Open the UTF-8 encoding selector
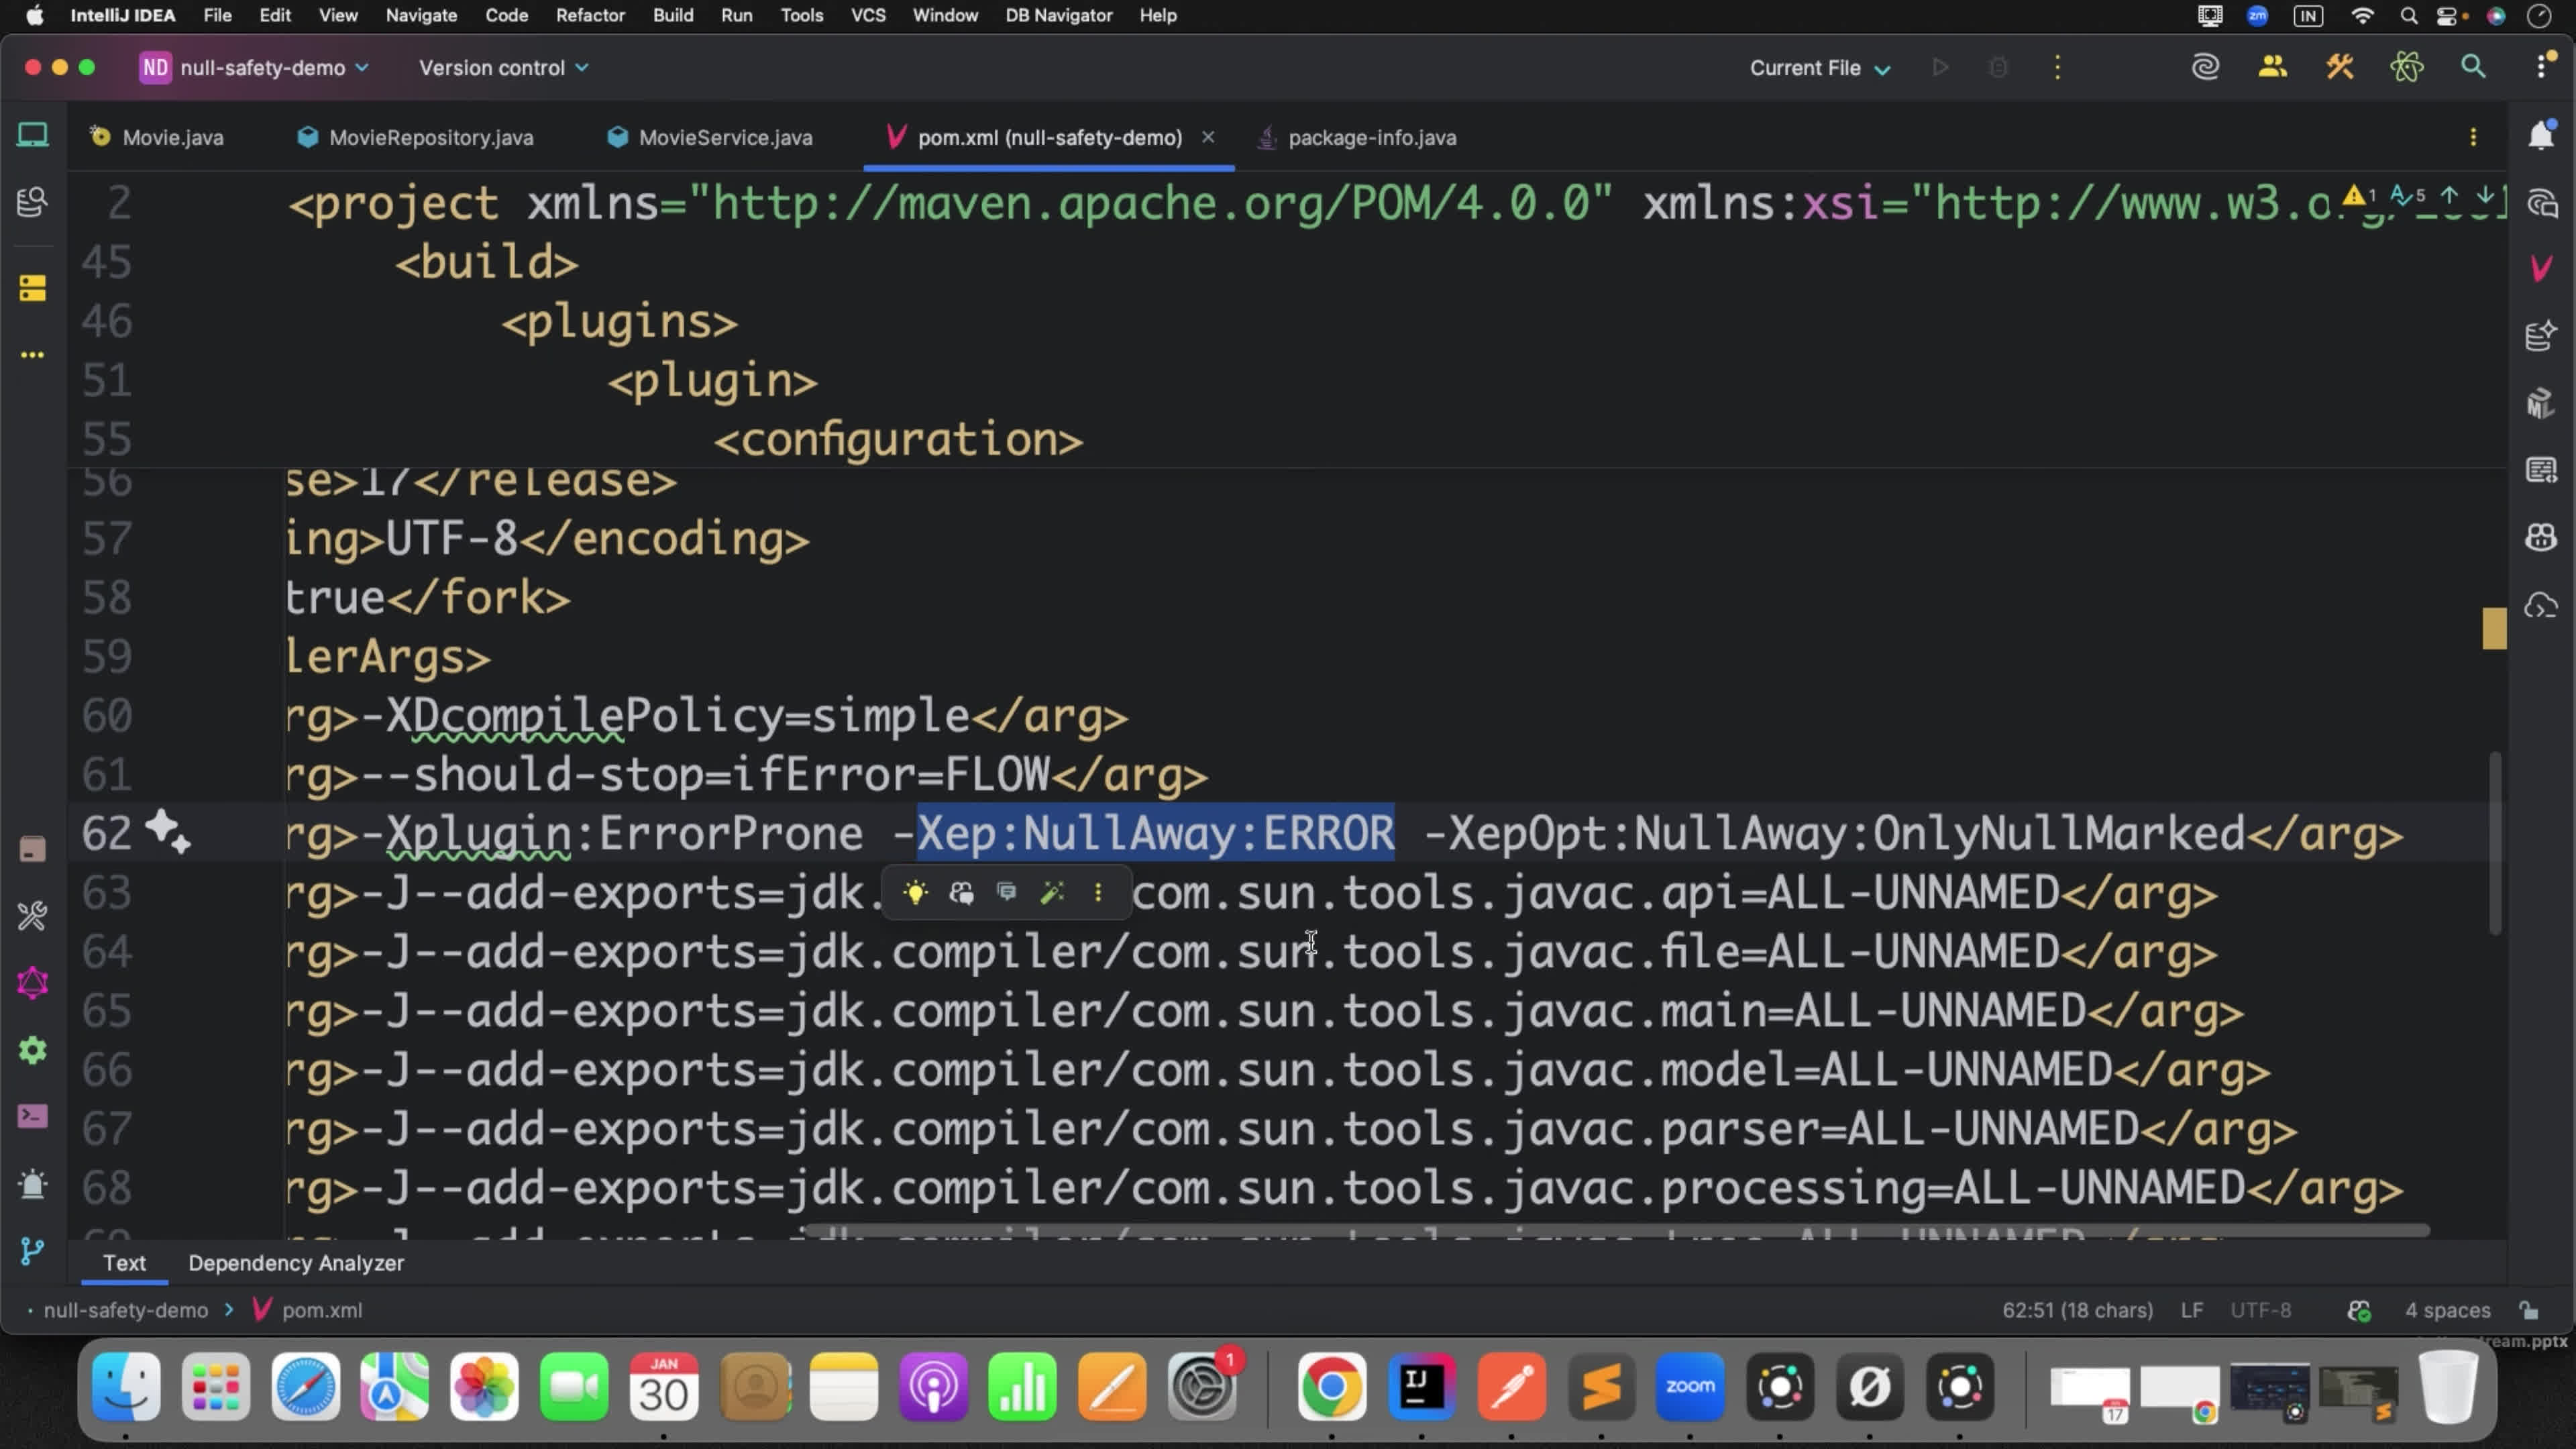 [2260, 1310]
